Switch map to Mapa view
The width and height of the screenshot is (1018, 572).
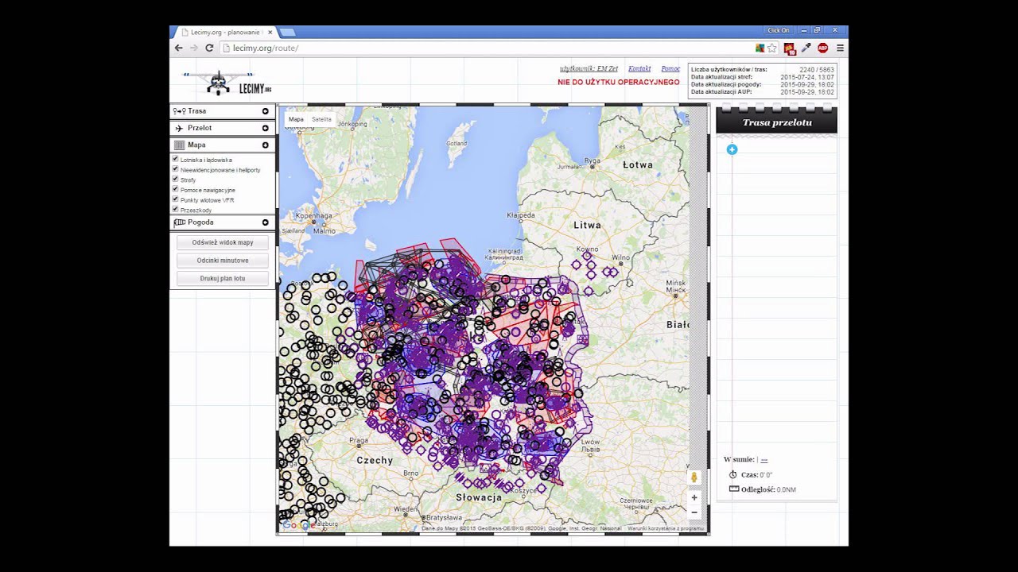pyautogui.click(x=296, y=119)
